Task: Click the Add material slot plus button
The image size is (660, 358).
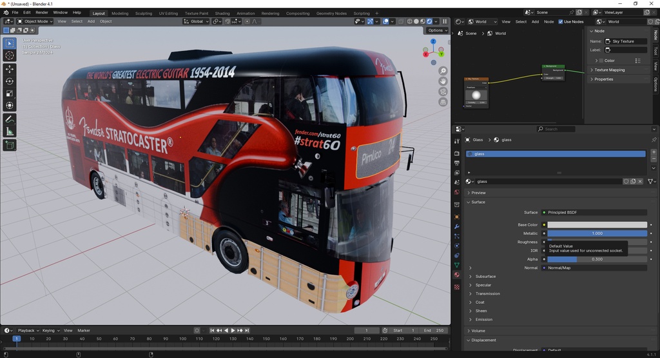Action: coord(654,152)
